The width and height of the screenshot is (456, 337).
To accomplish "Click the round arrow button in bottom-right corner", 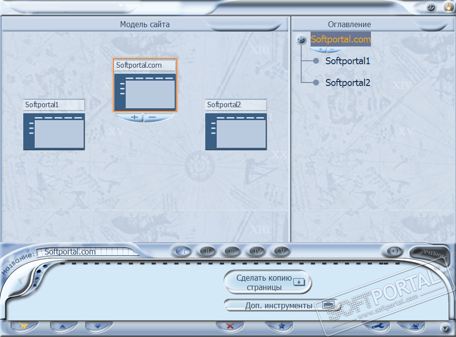I will 446,328.
